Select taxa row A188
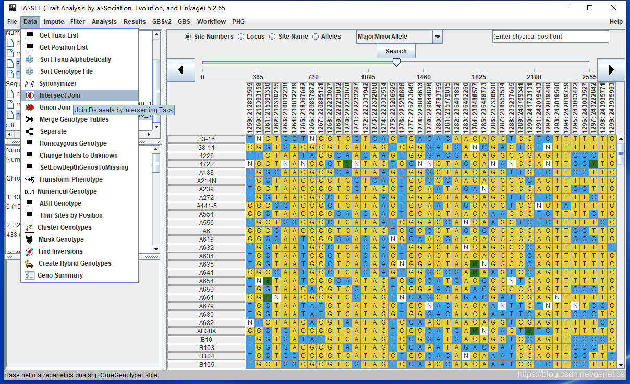 click(207, 173)
